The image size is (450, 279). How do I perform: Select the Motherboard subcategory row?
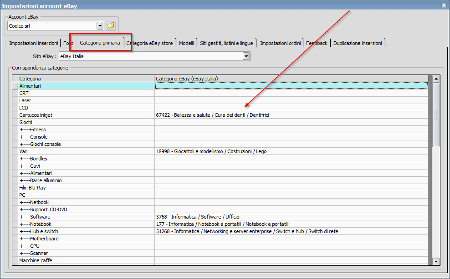87,239
